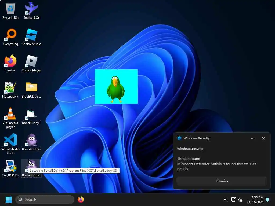Viewport: 275px width, 206px height.
Task: Open notification options three-dot menu
Action: click(252, 138)
